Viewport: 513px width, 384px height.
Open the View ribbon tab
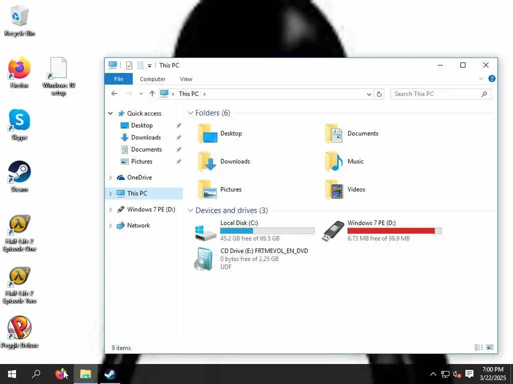(186, 79)
